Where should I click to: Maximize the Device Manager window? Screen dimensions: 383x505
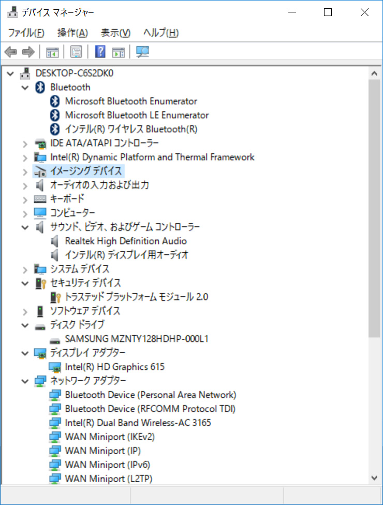coord(328,12)
